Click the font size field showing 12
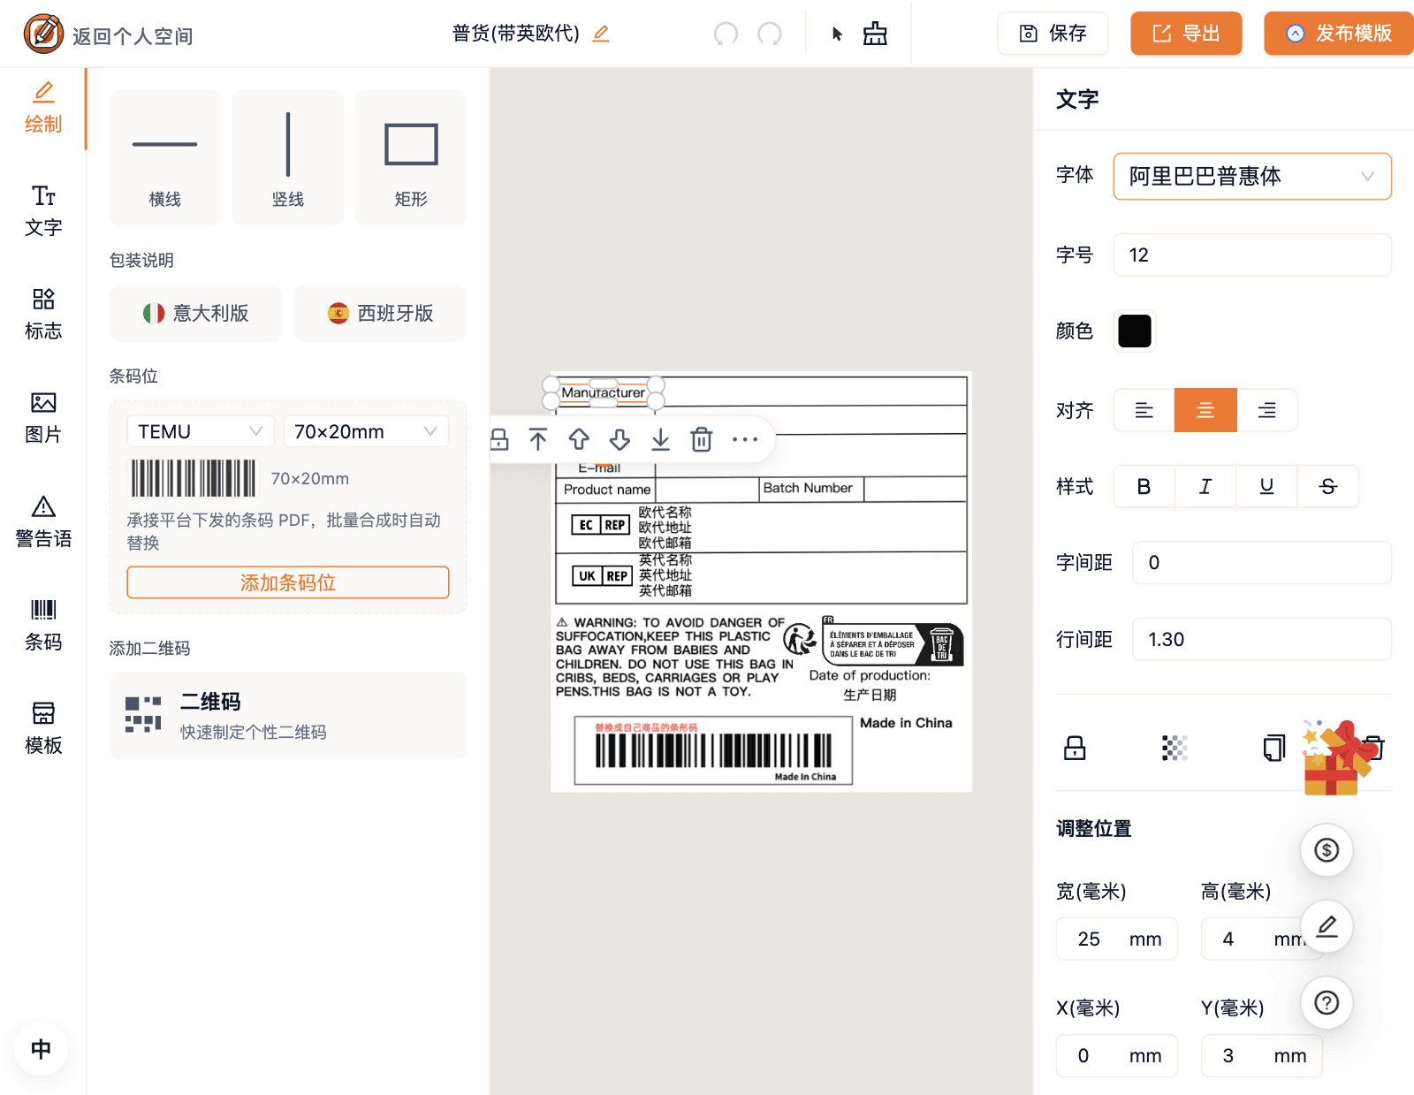Image resolution: width=1414 pixels, height=1095 pixels. click(x=1252, y=255)
